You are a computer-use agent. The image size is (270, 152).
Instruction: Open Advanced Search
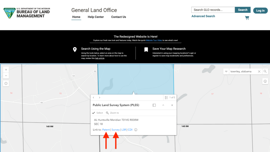[203, 16]
